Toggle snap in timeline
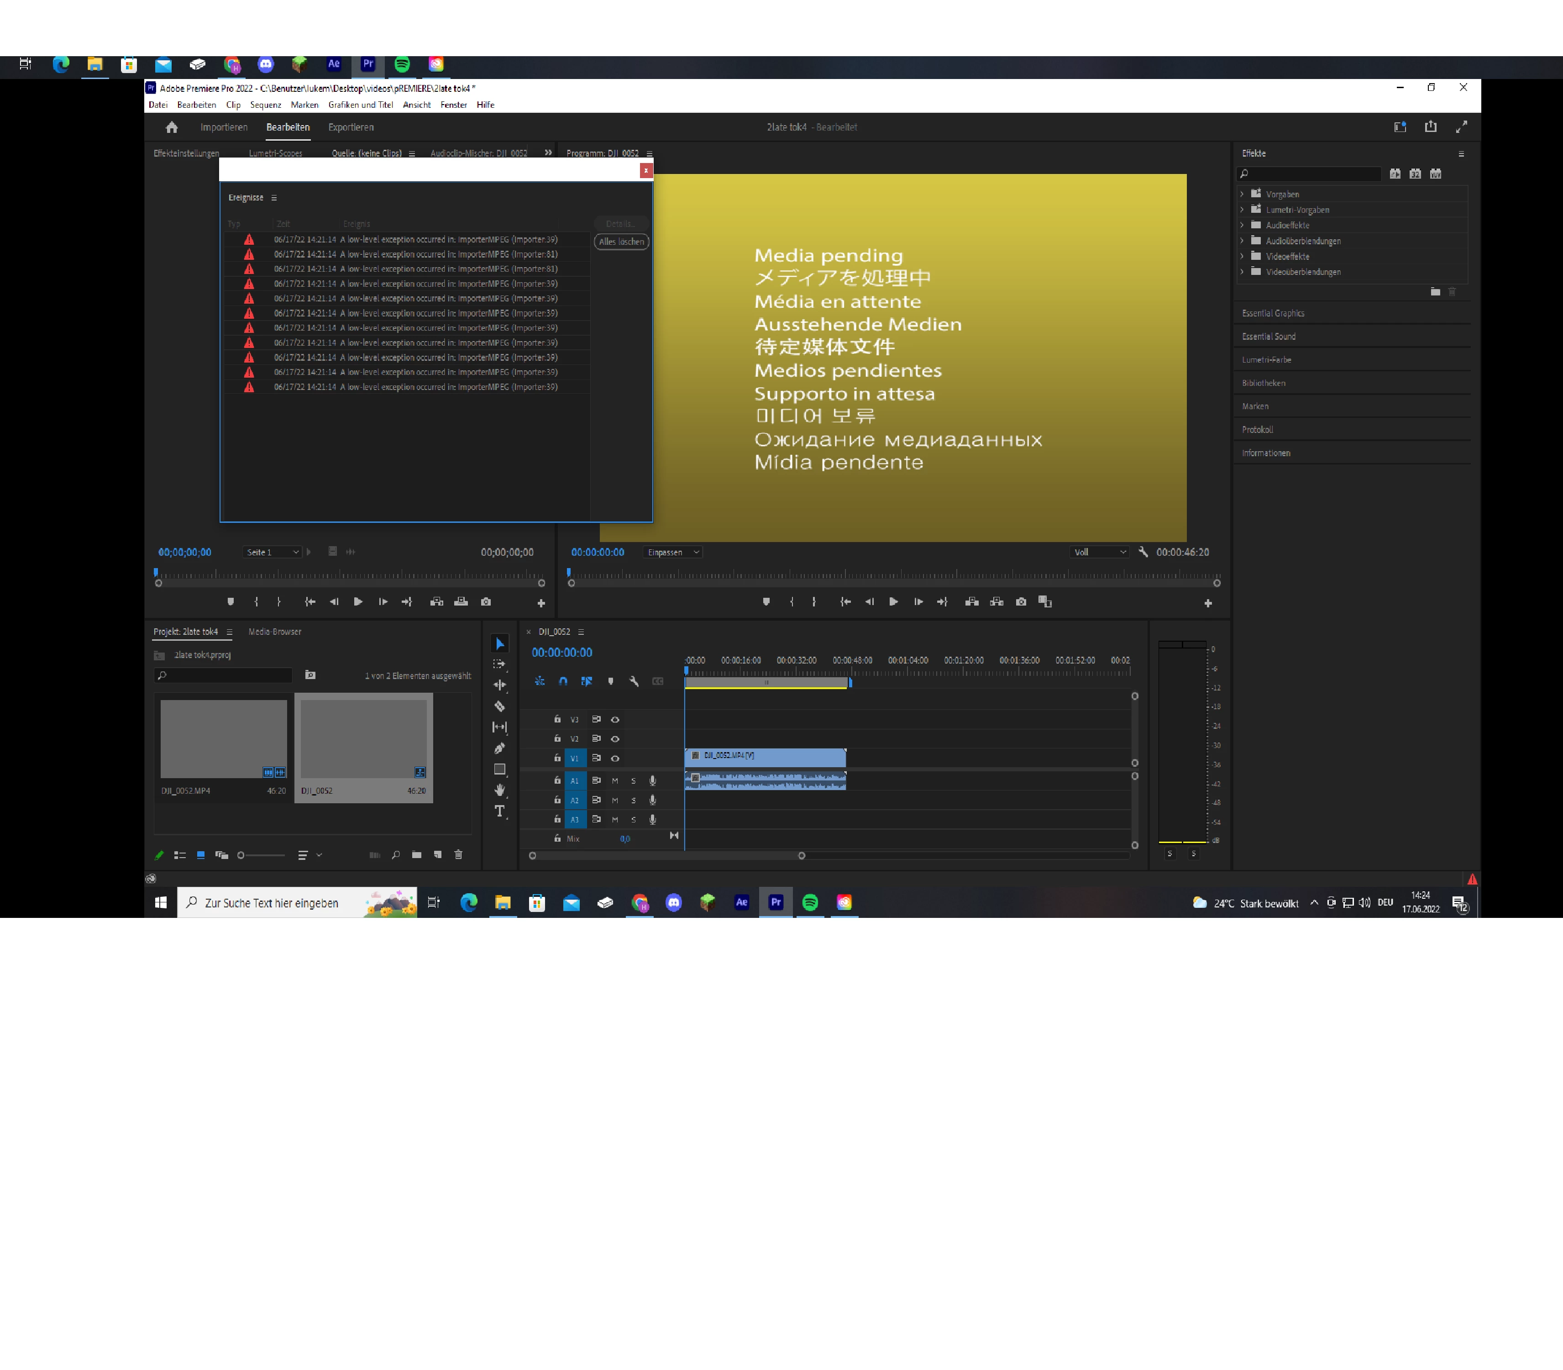 (x=562, y=681)
